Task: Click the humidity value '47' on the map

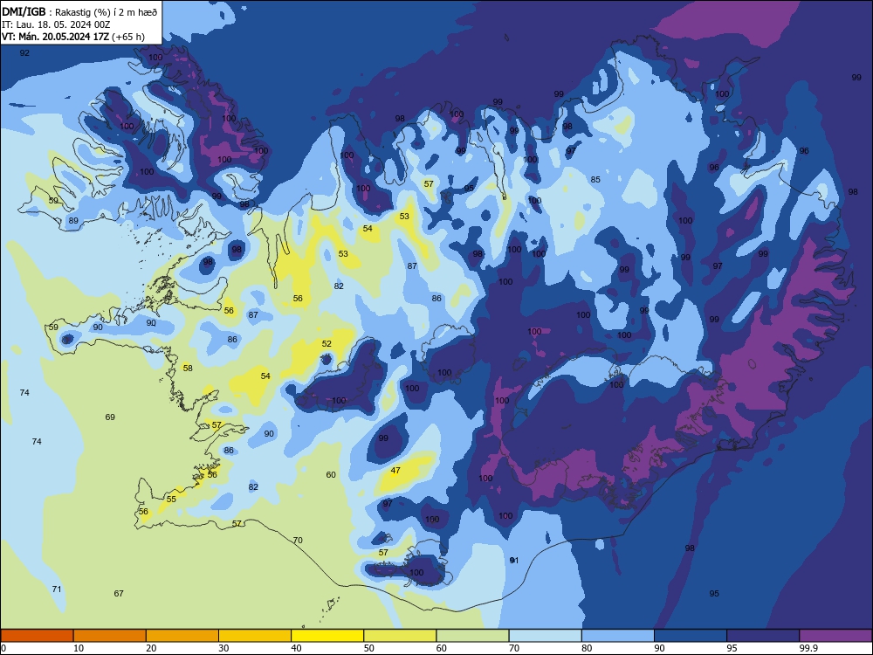Action: click(x=395, y=471)
